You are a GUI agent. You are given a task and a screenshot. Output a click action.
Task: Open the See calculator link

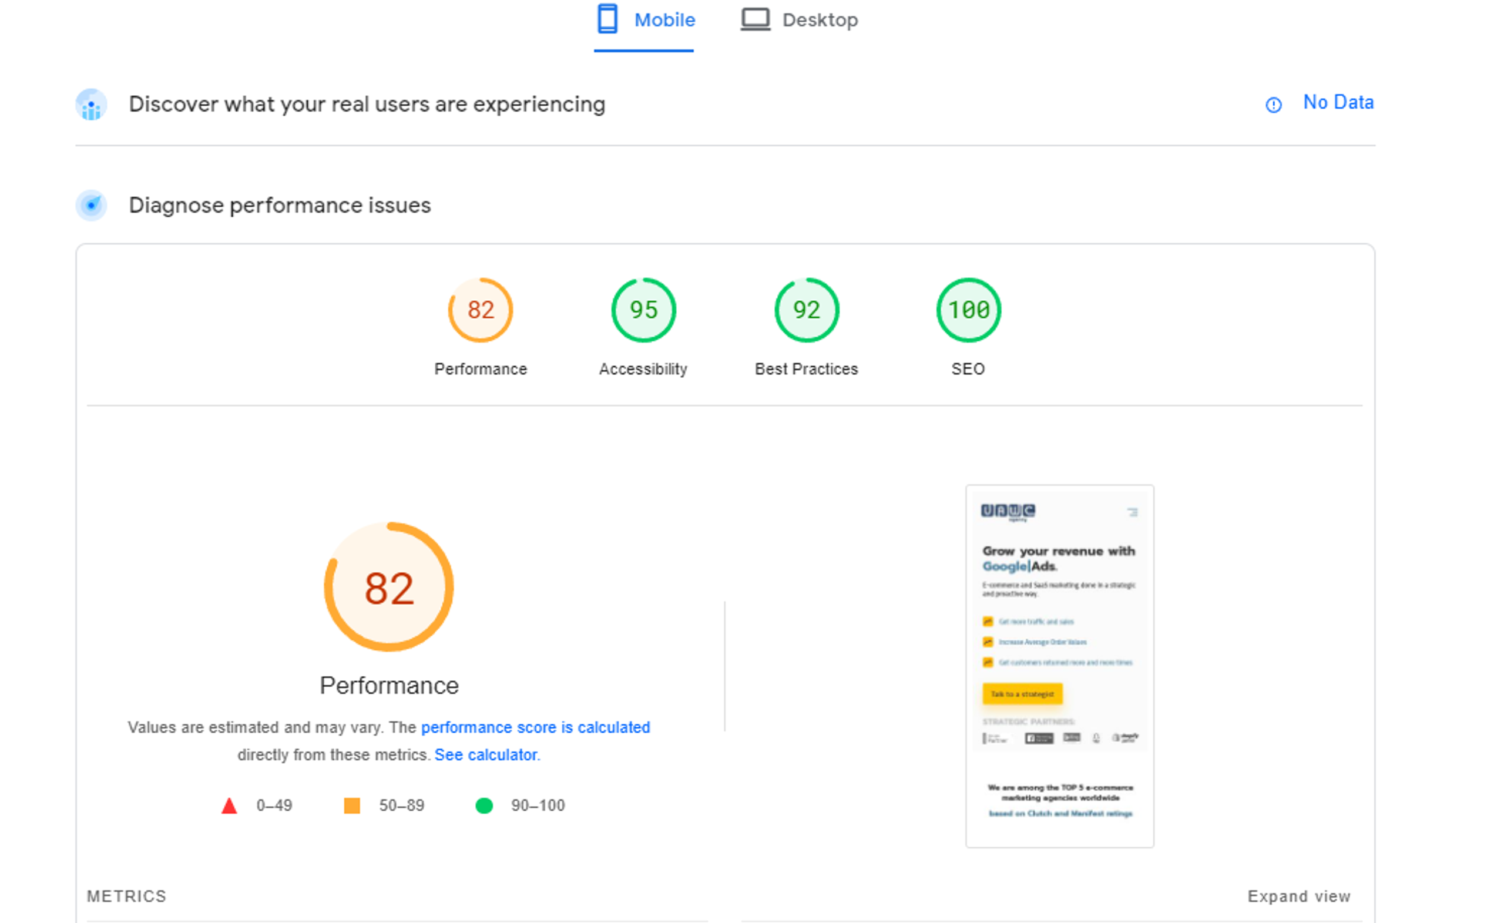click(x=486, y=755)
